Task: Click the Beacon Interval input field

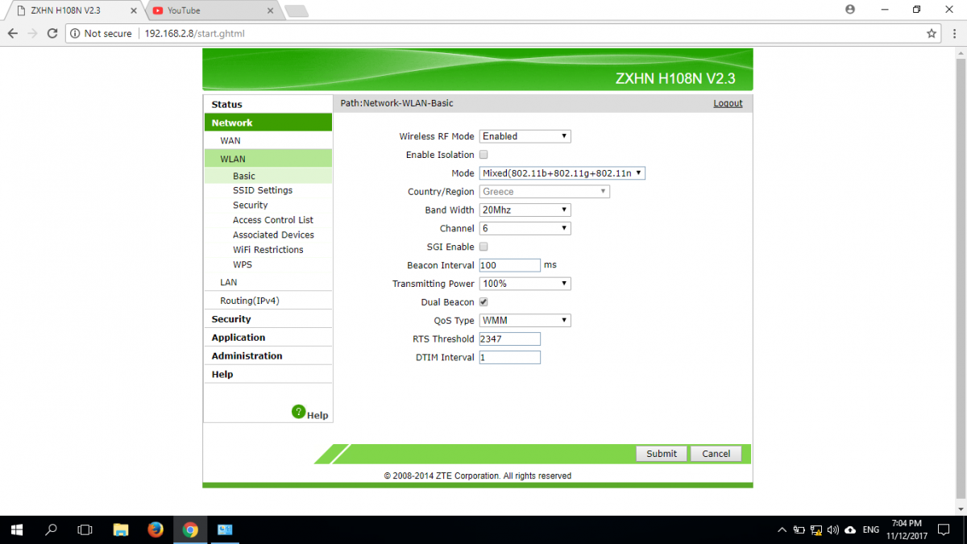Action: (x=510, y=265)
